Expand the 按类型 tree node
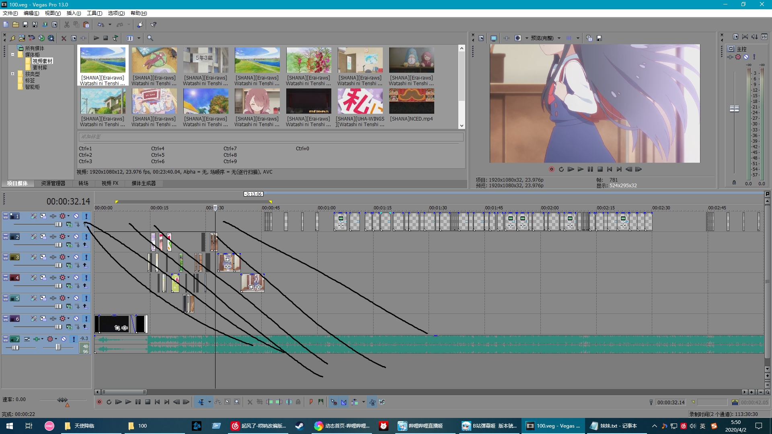 12,74
